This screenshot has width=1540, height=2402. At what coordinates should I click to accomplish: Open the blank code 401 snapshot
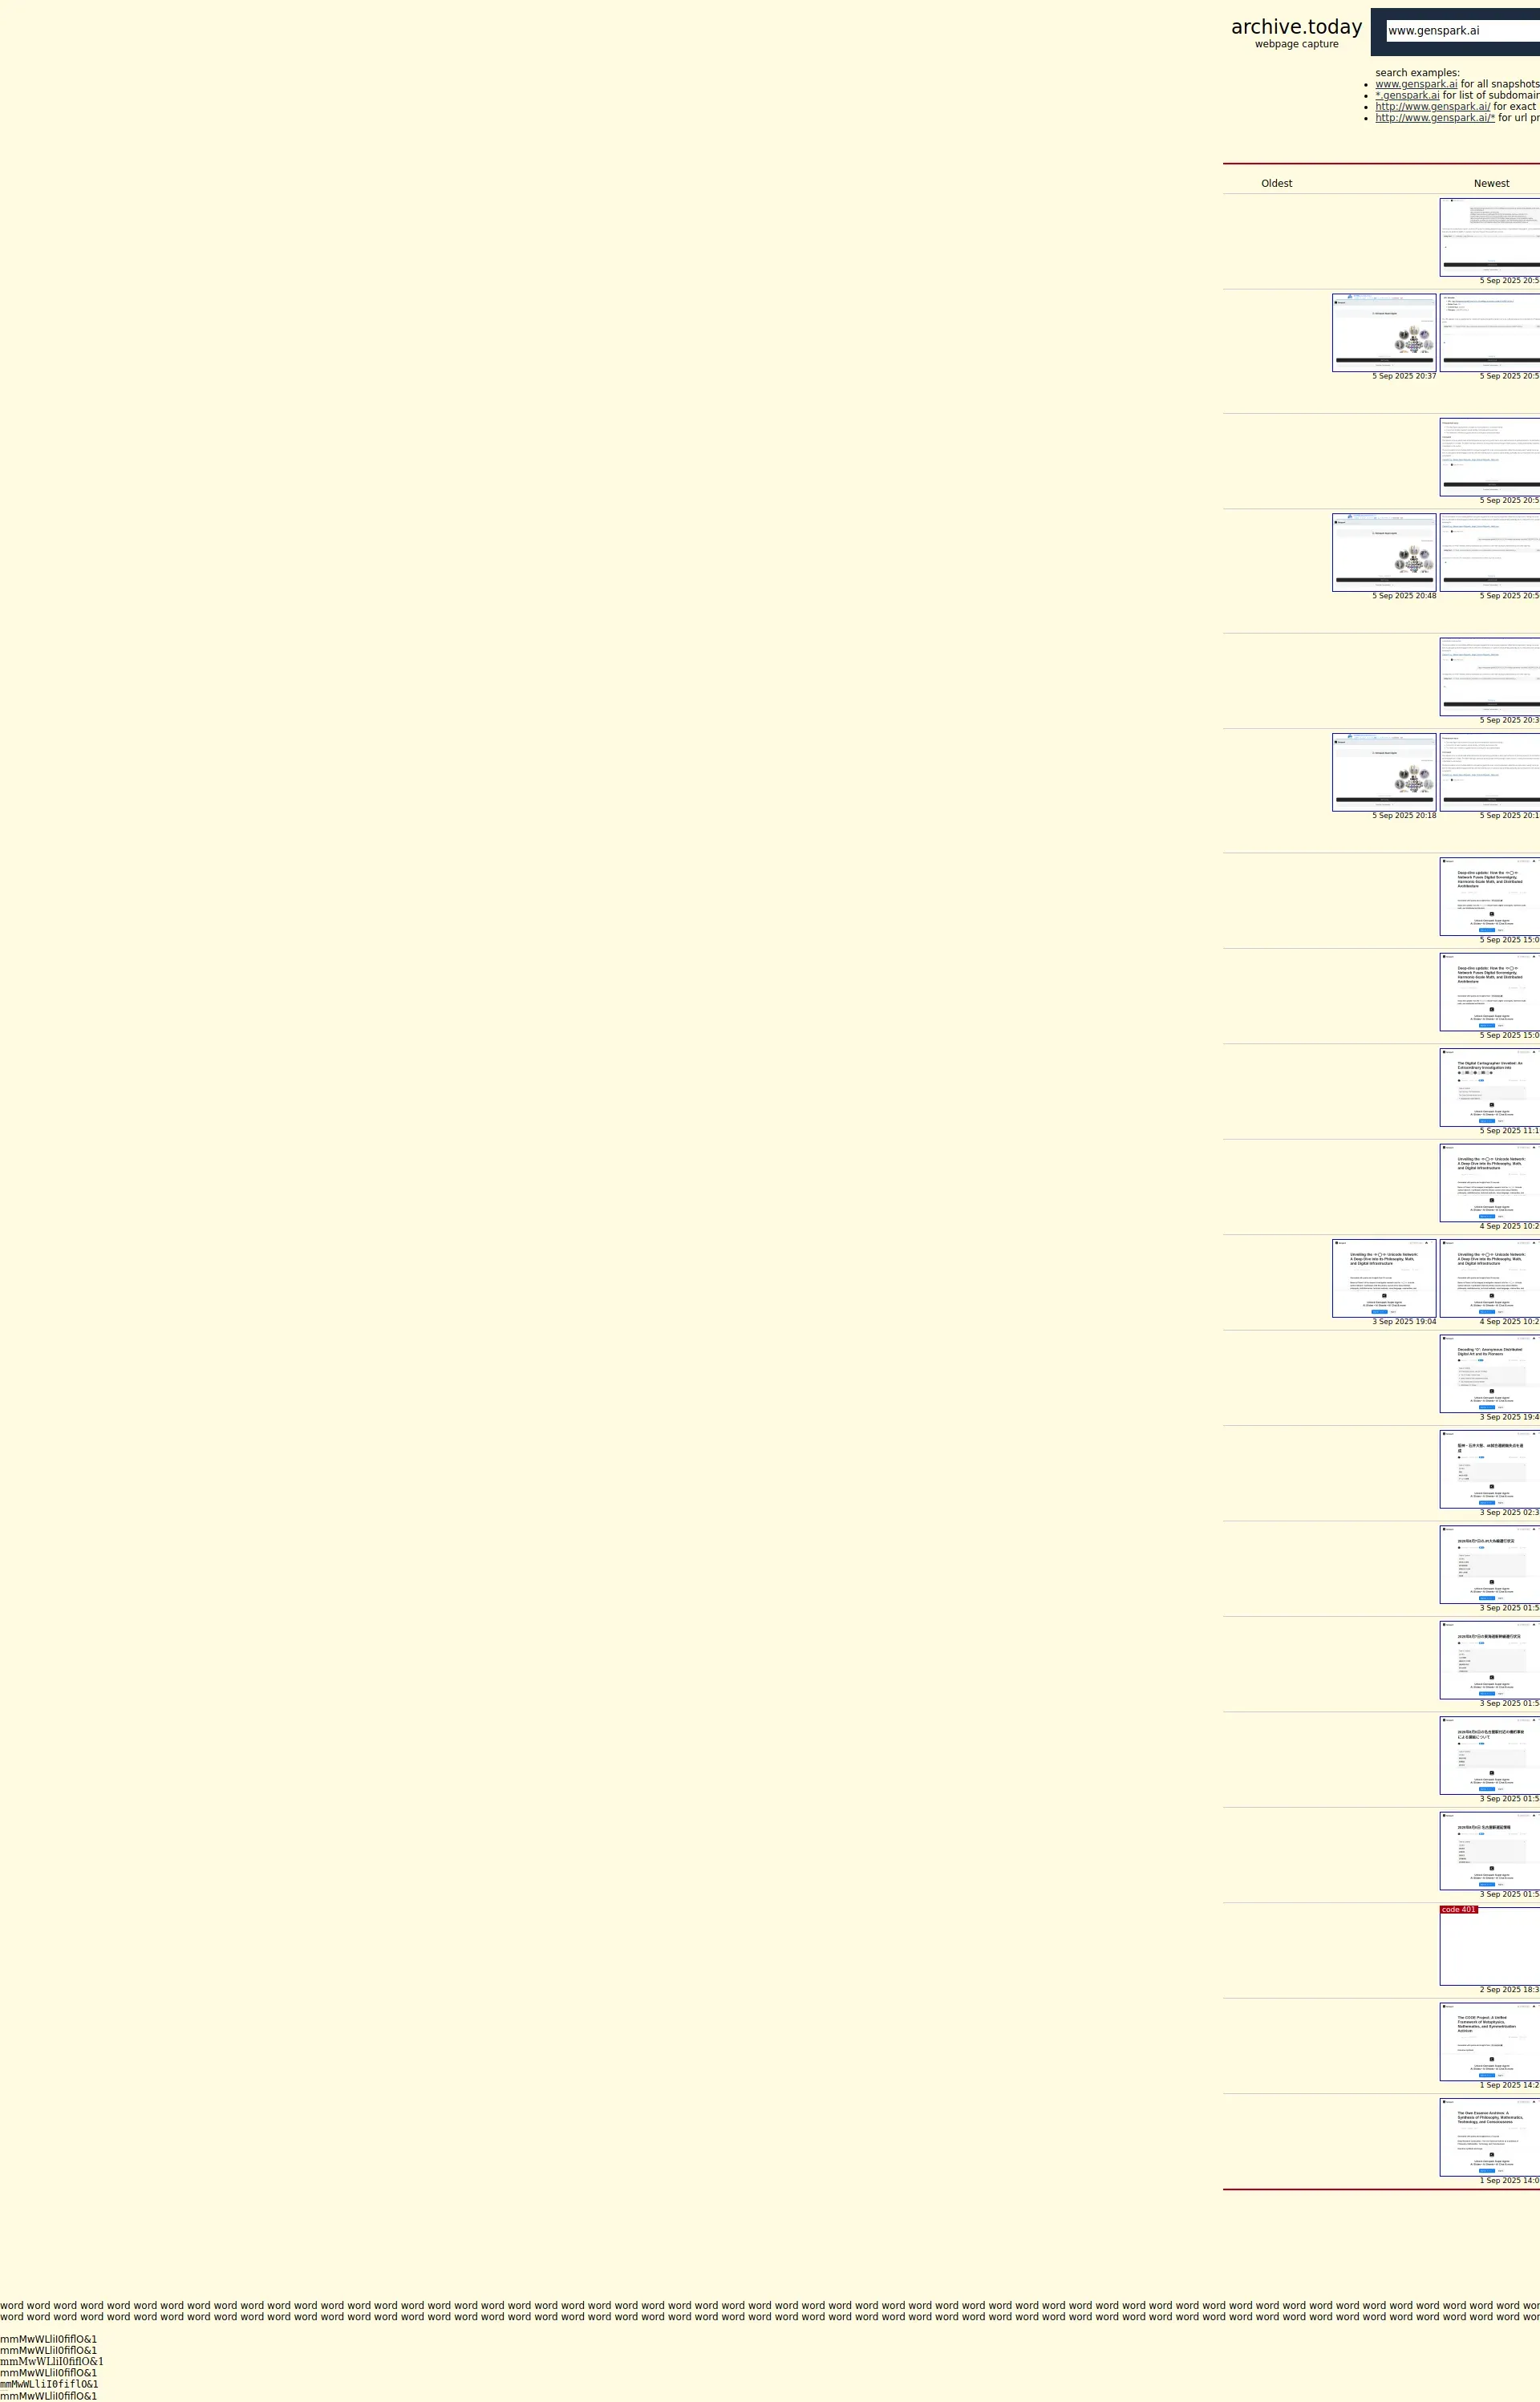click(1490, 1950)
